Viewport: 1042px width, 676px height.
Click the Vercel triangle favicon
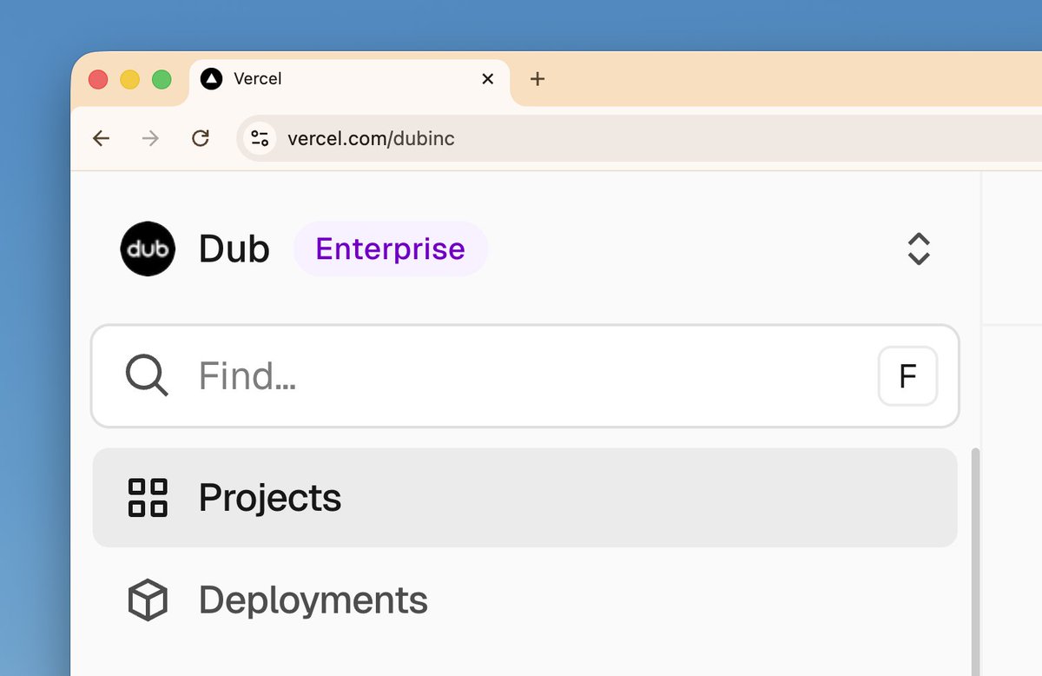pyautogui.click(x=211, y=79)
